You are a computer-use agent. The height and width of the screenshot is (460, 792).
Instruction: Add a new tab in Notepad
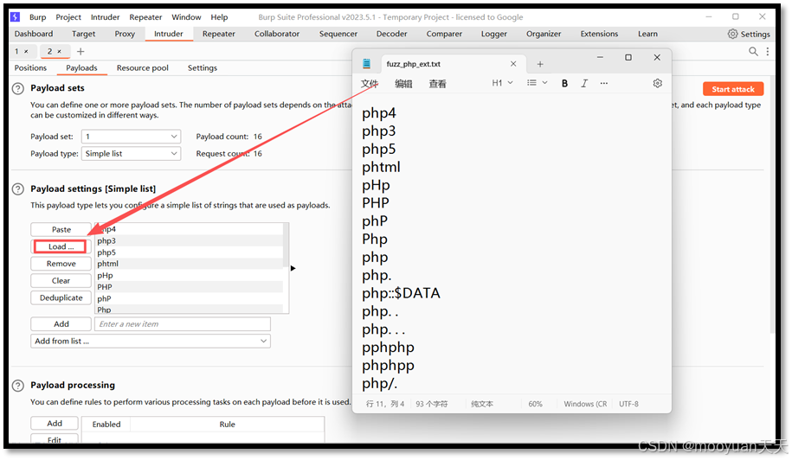[540, 64]
